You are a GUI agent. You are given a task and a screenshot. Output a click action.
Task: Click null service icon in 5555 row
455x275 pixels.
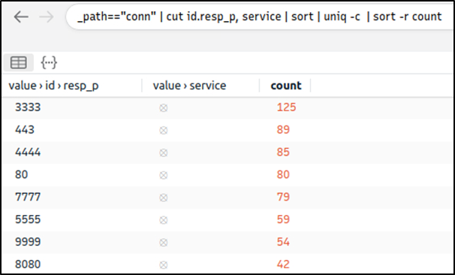tap(164, 220)
